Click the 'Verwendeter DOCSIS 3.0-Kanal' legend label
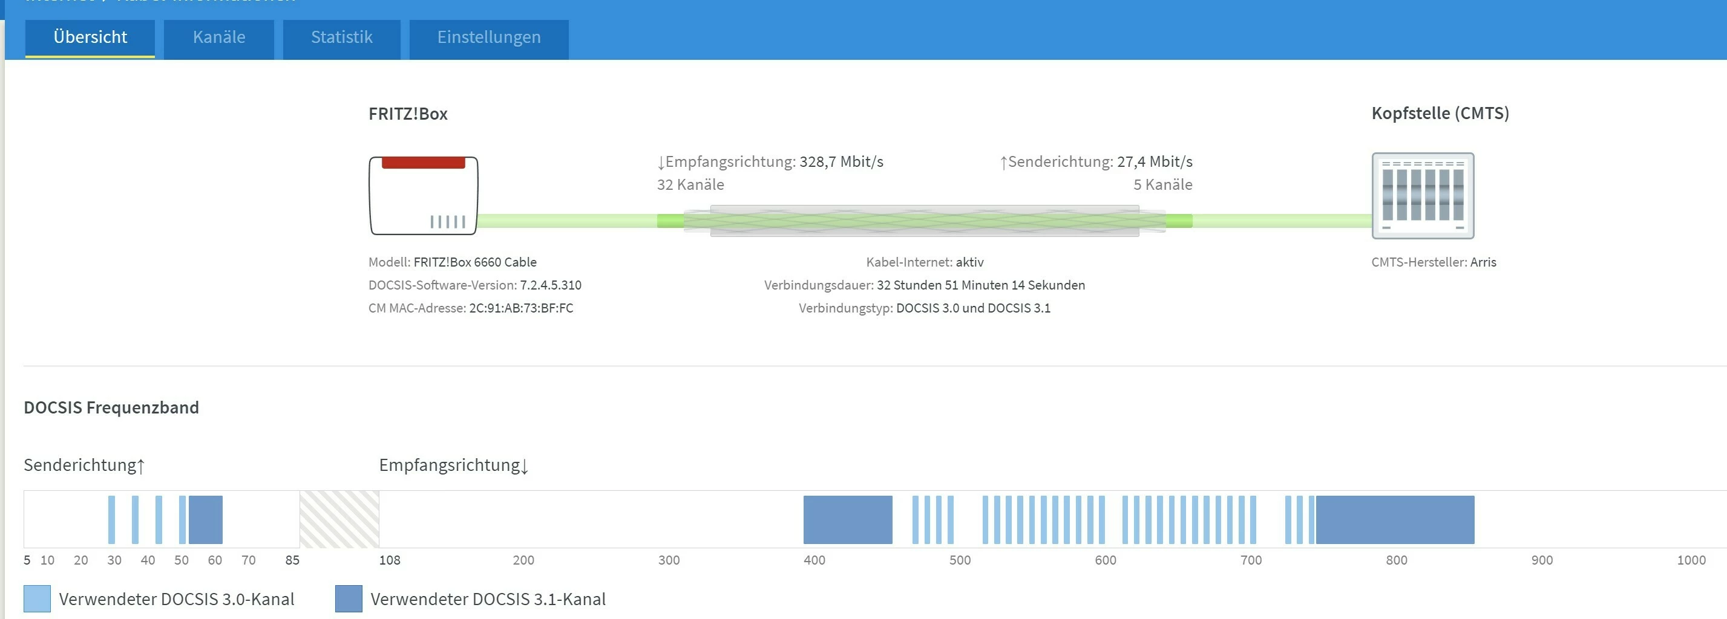This screenshot has width=1727, height=619. tap(176, 599)
